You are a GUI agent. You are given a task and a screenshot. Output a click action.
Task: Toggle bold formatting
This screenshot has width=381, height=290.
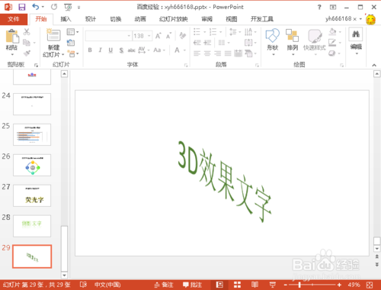[x=90, y=50]
